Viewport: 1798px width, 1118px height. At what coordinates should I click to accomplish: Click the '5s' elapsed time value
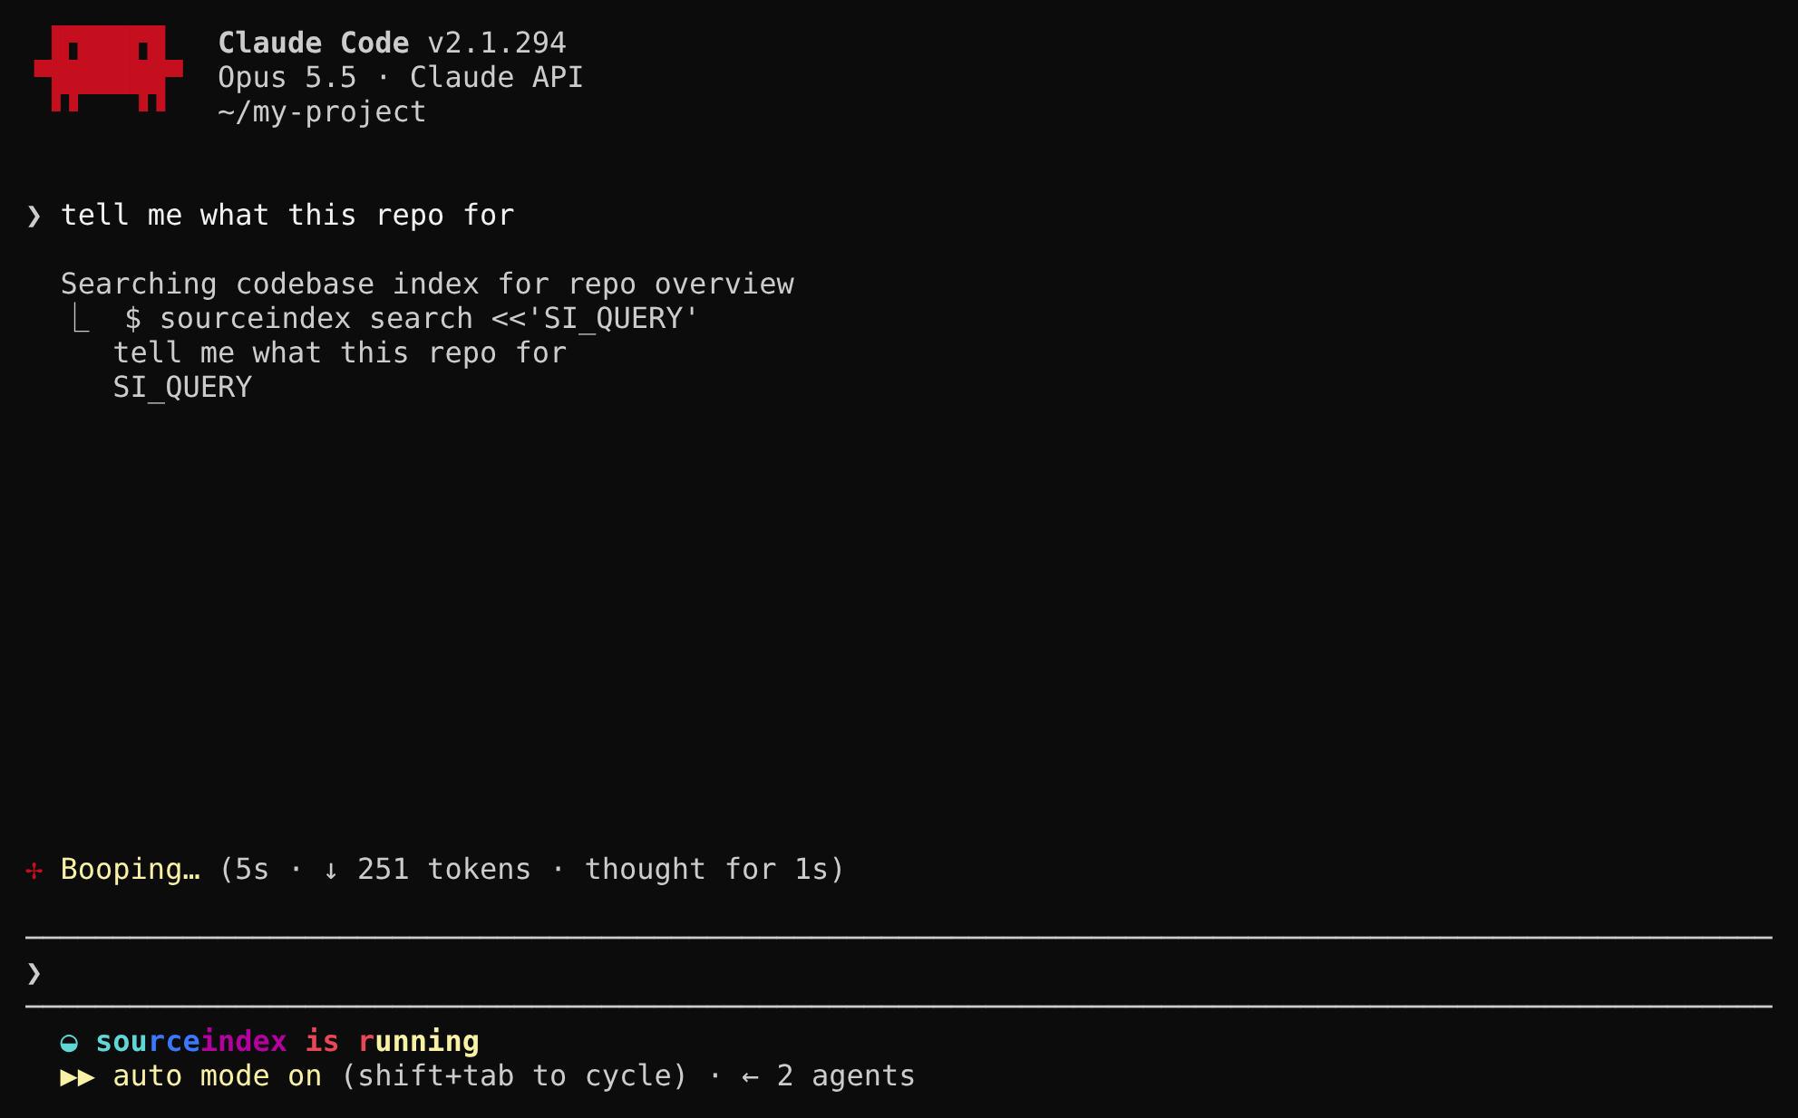[x=252, y=869]
